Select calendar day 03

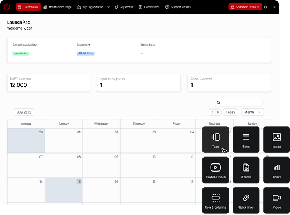tap(139, 140)
